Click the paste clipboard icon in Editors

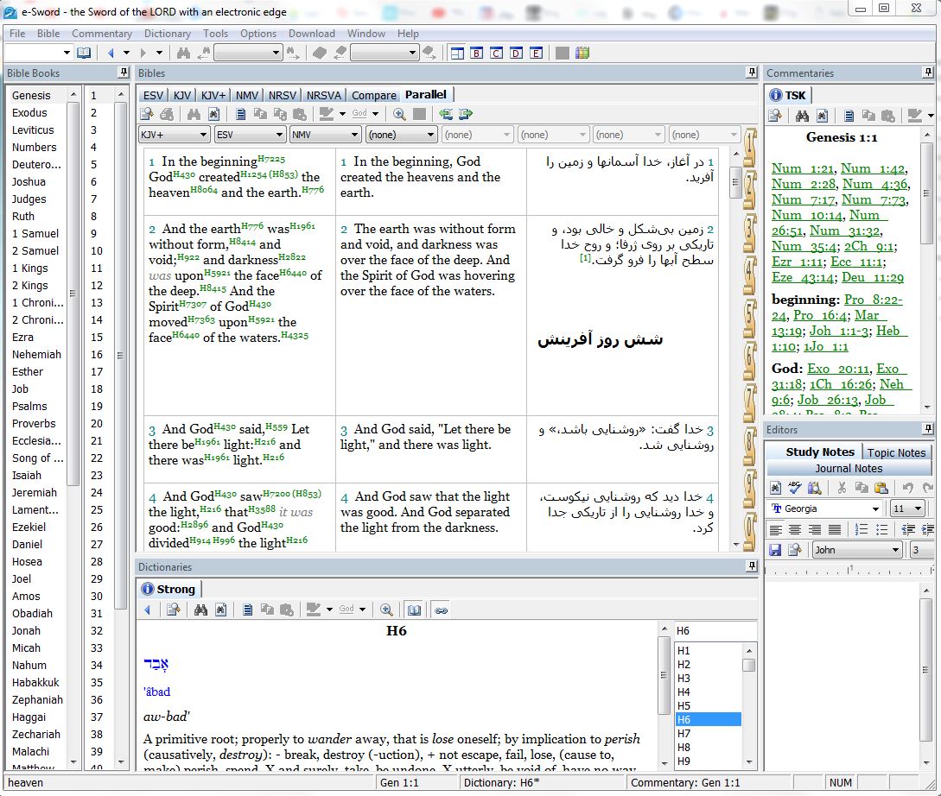(x=881, y=488)
